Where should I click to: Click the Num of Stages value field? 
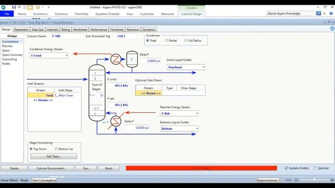(100, 95)
